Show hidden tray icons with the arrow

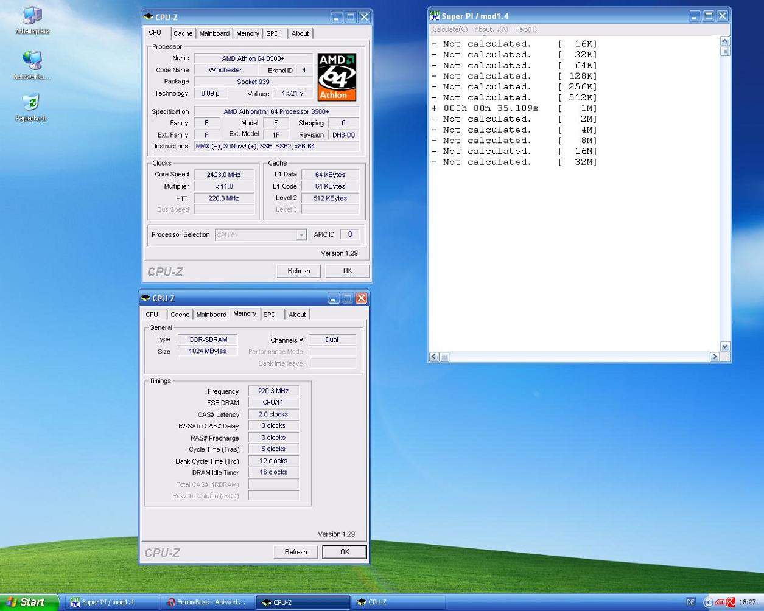[708, 602]
